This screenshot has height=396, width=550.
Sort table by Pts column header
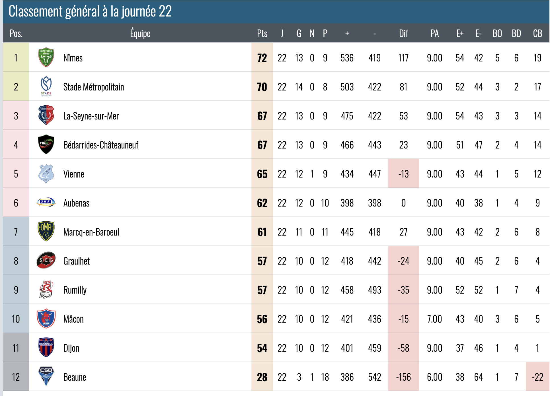coord(262,34)
